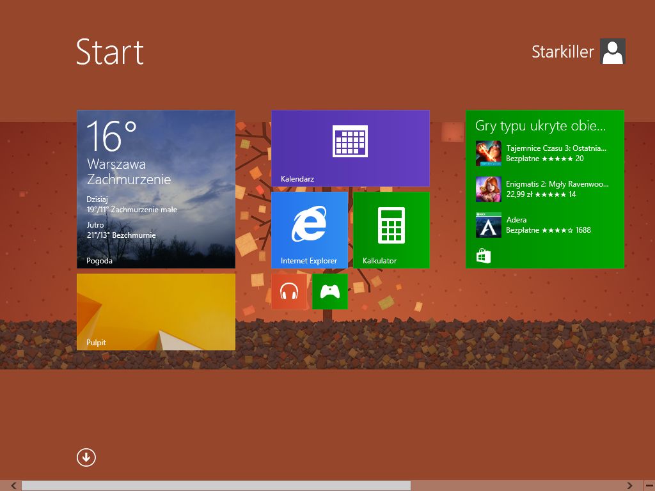Click the scrollbar left arrow
655x491 pixels.
point(13,485)
